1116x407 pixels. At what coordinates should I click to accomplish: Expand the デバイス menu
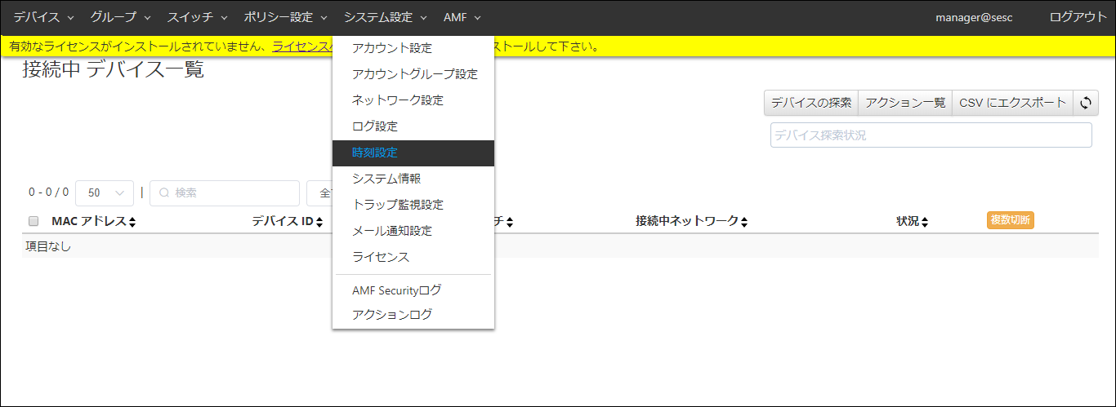click(43, 17)
